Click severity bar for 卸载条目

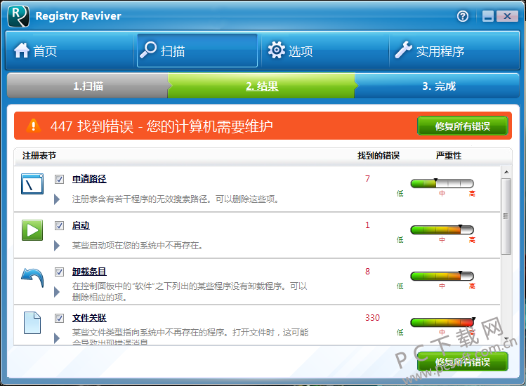pos(442,276)
